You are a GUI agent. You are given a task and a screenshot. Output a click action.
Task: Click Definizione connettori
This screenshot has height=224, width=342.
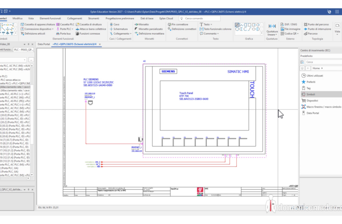click(182, 29)
